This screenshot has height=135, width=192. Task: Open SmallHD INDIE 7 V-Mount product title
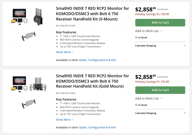(x=92, y=13)
